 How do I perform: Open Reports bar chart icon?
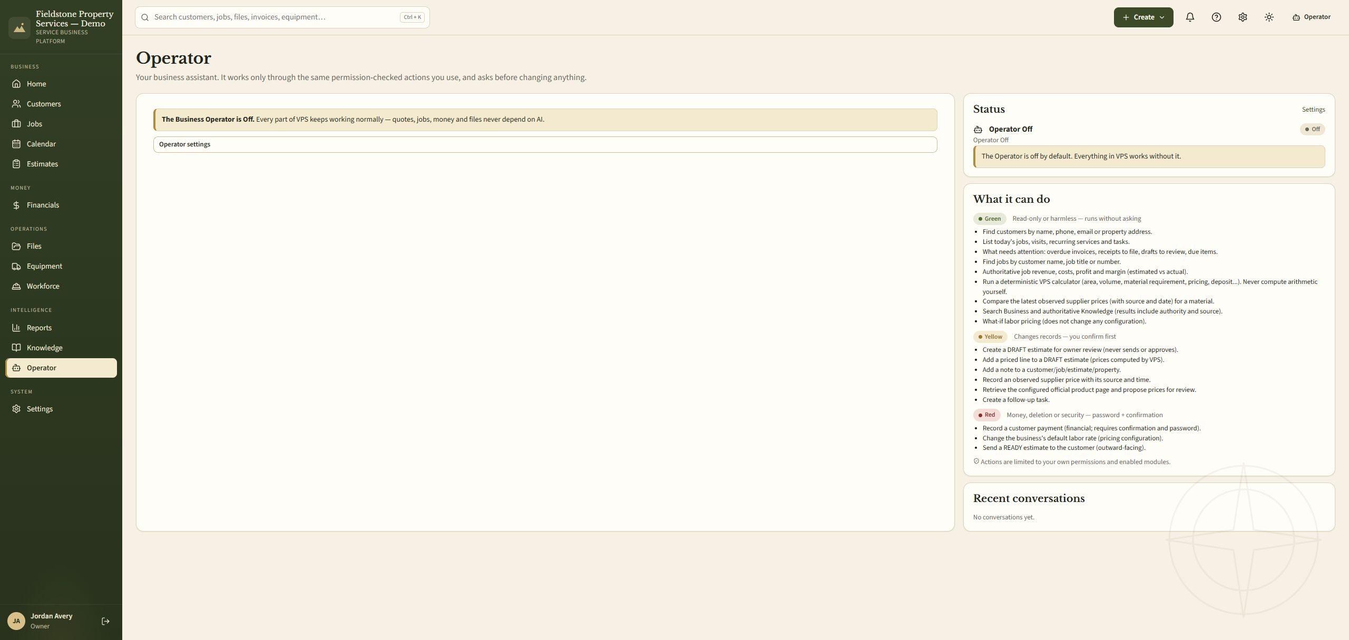click(x=16, y=328)
